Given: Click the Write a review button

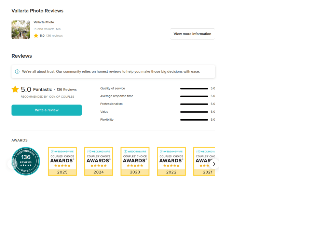Looking at the screenshot, I should (x=46, y=110).
